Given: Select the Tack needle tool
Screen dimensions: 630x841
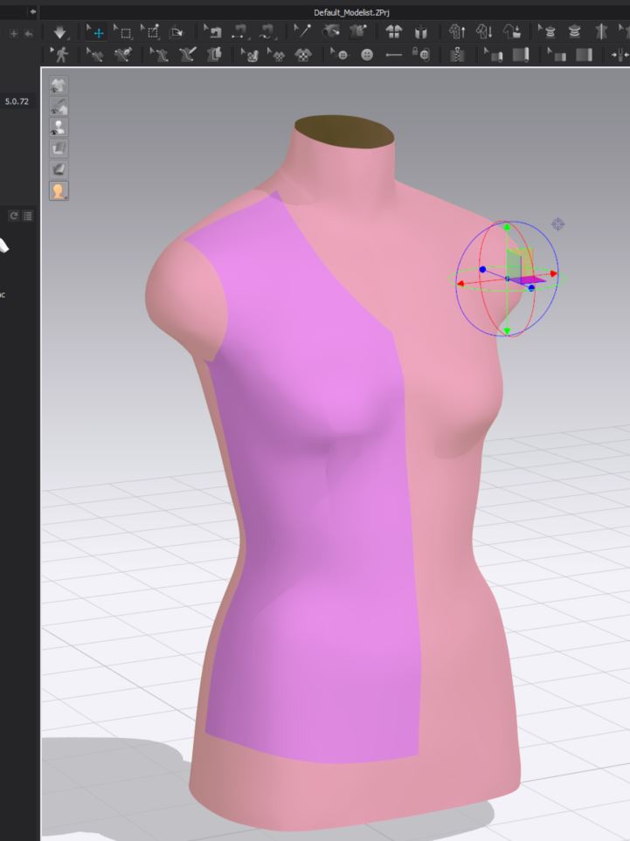Looking at the screenshot, I should point(303,32).
